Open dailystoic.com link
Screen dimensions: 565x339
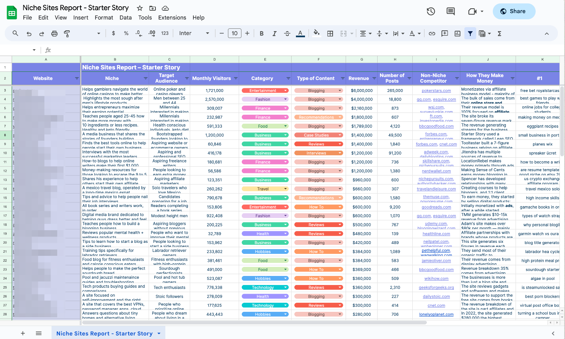point(436,297)
